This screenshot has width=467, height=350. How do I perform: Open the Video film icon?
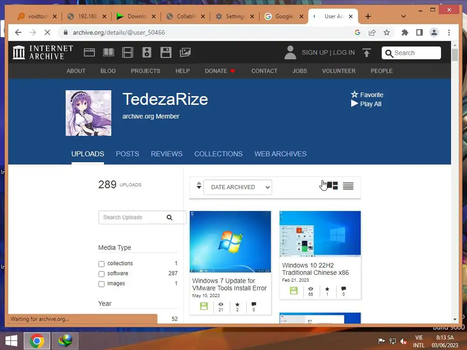(128, 52)
